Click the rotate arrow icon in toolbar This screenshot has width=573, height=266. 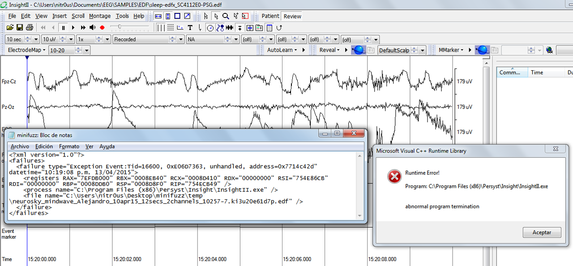click(x=278, y=28)
